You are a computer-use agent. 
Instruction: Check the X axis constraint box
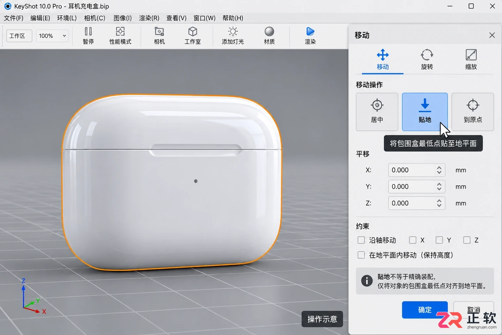click(413, 240)
